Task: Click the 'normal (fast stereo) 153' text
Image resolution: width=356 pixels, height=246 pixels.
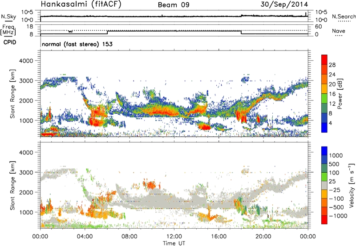Action: 77,44
